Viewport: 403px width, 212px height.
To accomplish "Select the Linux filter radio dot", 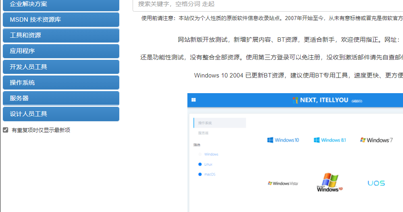I will tap(200, 164).
